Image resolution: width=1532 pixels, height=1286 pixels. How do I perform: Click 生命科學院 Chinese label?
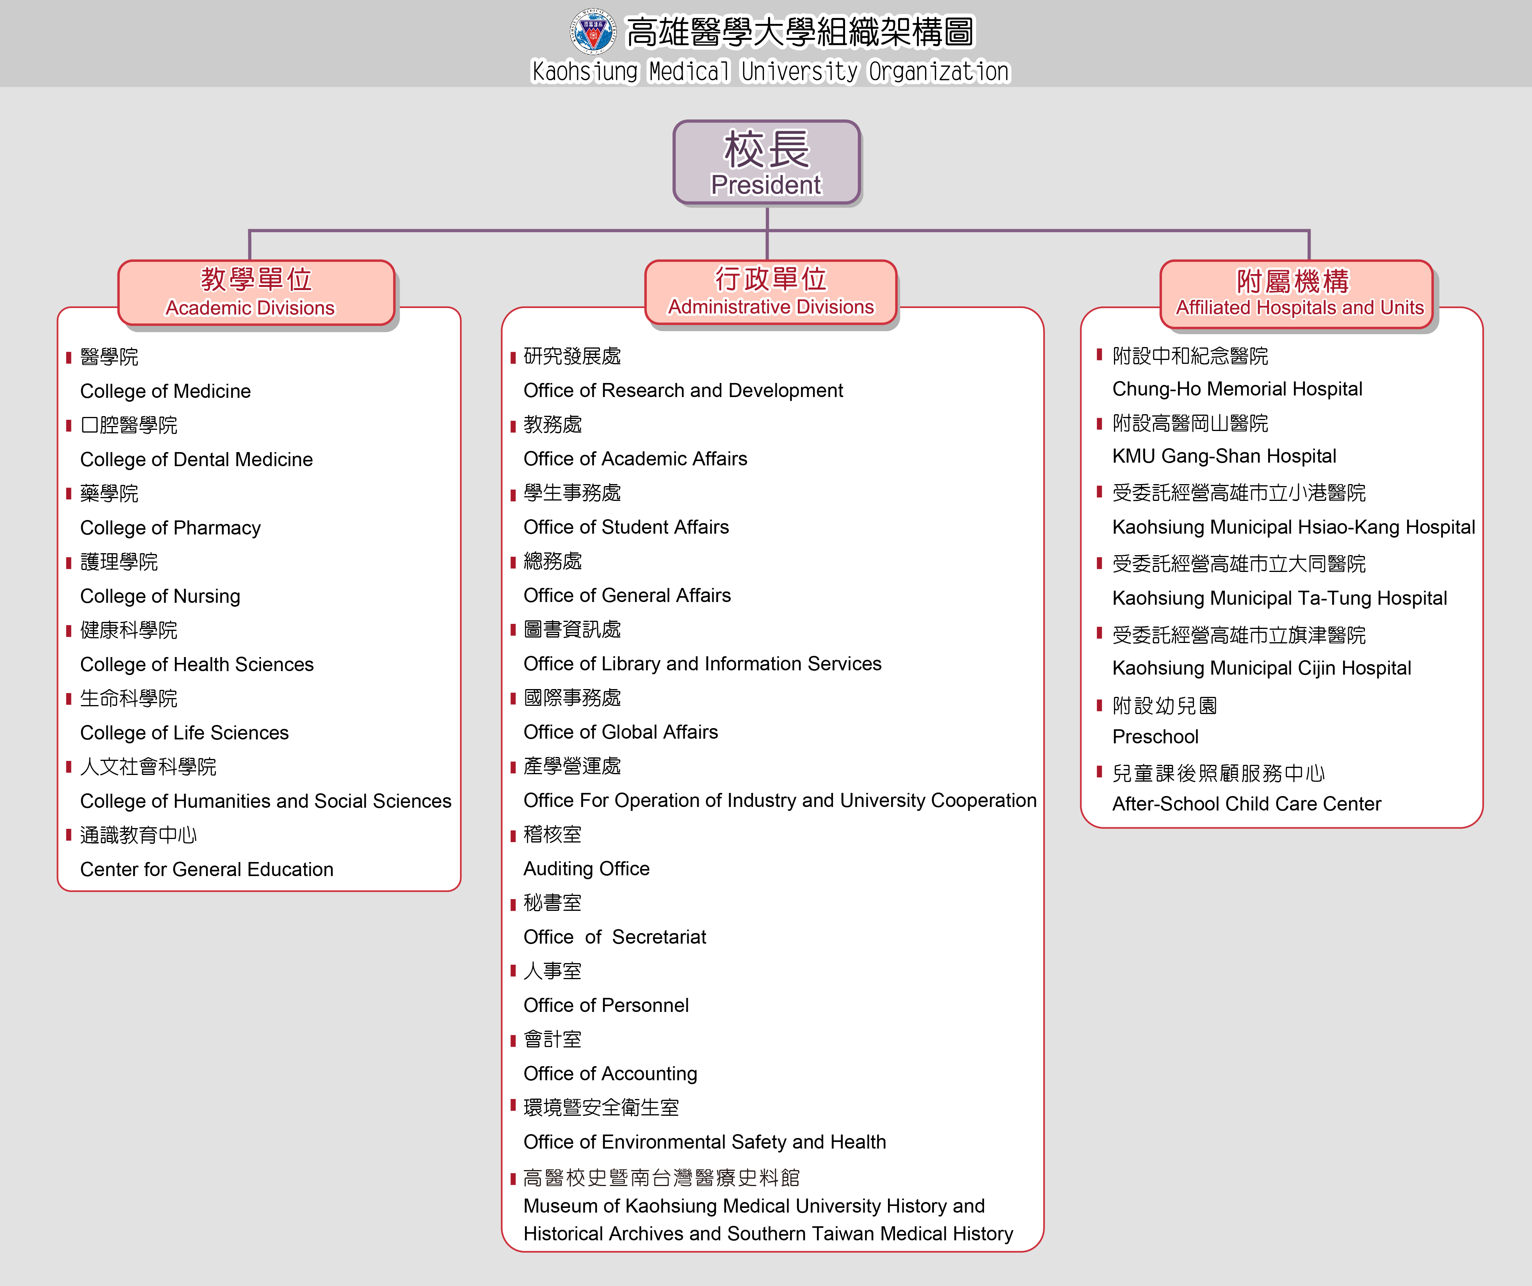click(x=129, y=698)
